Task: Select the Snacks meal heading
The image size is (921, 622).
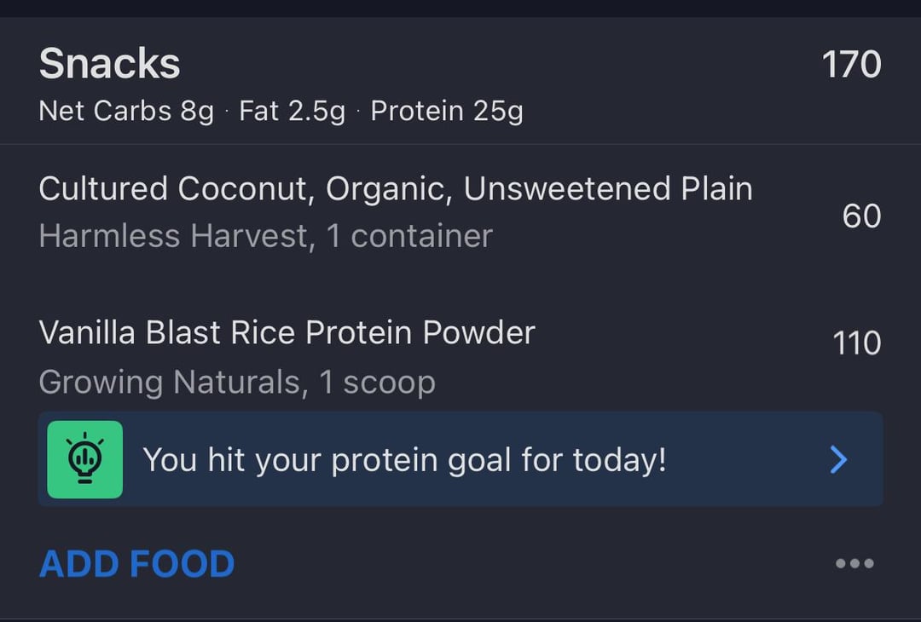Action: (110, 64)
